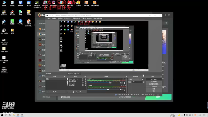208x117 pixels.
Task: Hide 永劫无间 source with eye icon
Action: click(83, 85)
